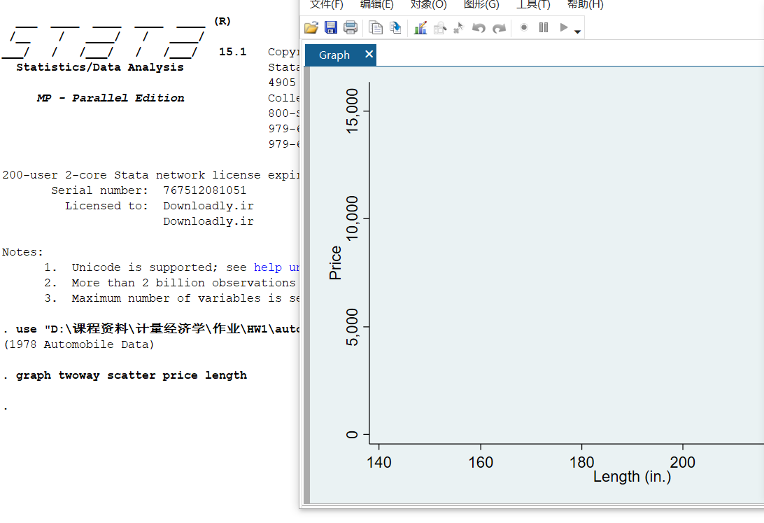Click the Price y-axis title
Image resolution: width=764 pixels, height=523 pixels.
point(335,263)
